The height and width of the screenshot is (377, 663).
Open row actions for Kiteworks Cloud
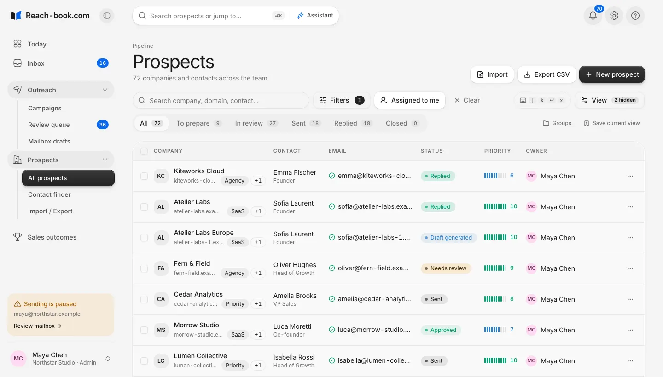(630, 176)
